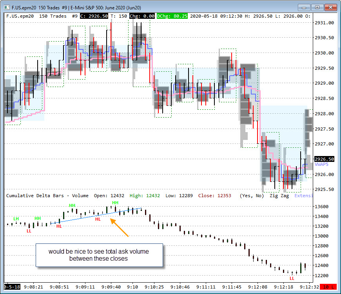Click the 9:12:32 time axis label
The image size is (341, 294).
tap(309, 287)
